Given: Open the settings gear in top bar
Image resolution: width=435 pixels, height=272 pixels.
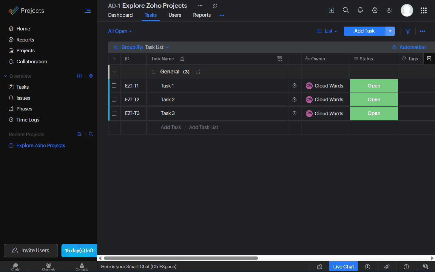Looking at the screenshot, I should 389,10.
